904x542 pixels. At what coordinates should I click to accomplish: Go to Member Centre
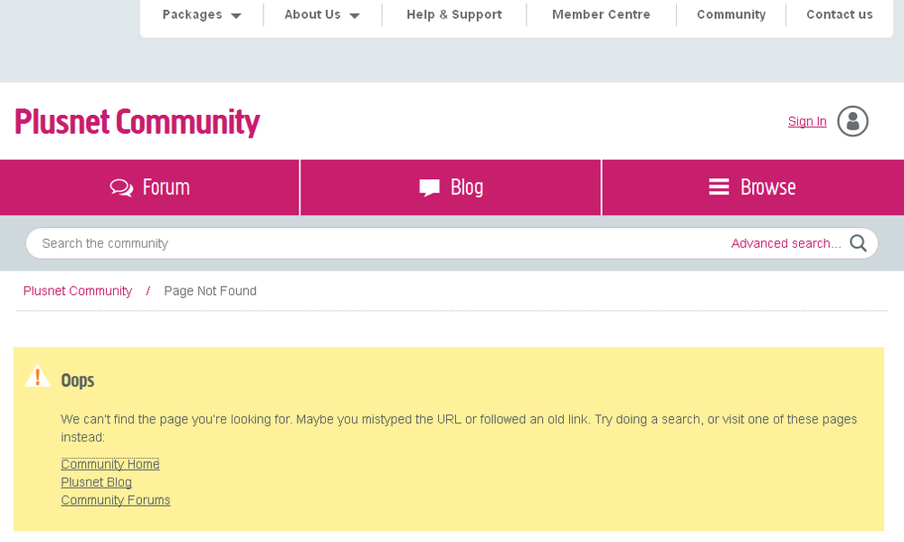pyautogui.click(x=601, y=14)
